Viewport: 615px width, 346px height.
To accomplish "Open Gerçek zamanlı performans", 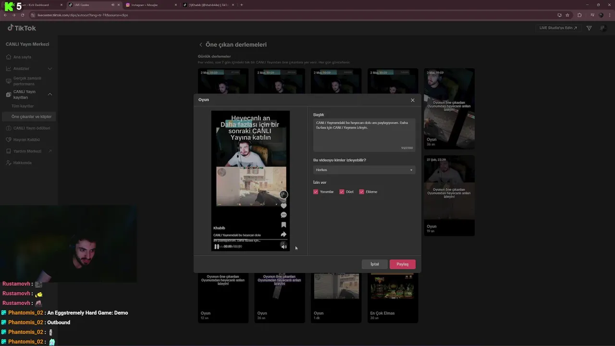I will click(x=27, y=81).
